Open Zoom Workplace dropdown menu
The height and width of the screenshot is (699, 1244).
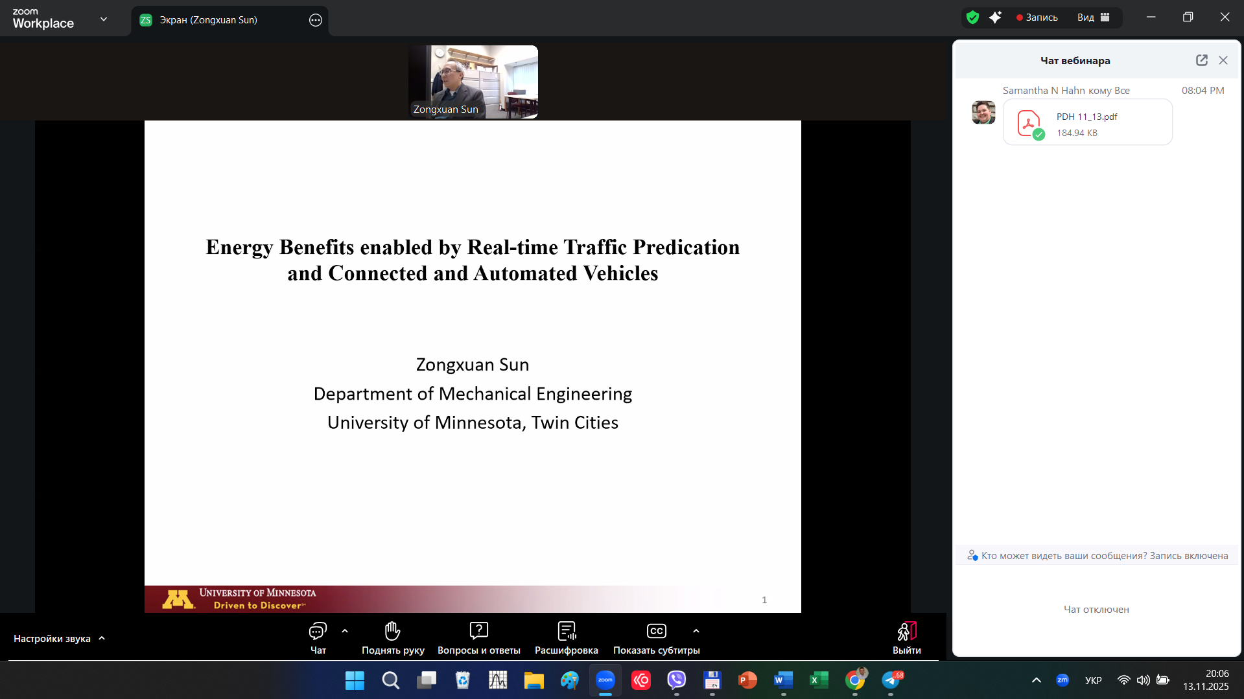(104, 19)
